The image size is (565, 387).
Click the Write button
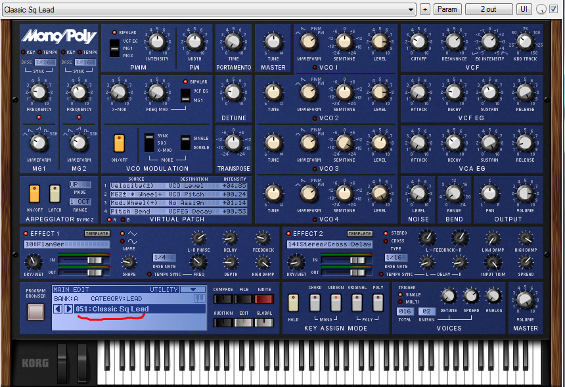pos(264,299)
